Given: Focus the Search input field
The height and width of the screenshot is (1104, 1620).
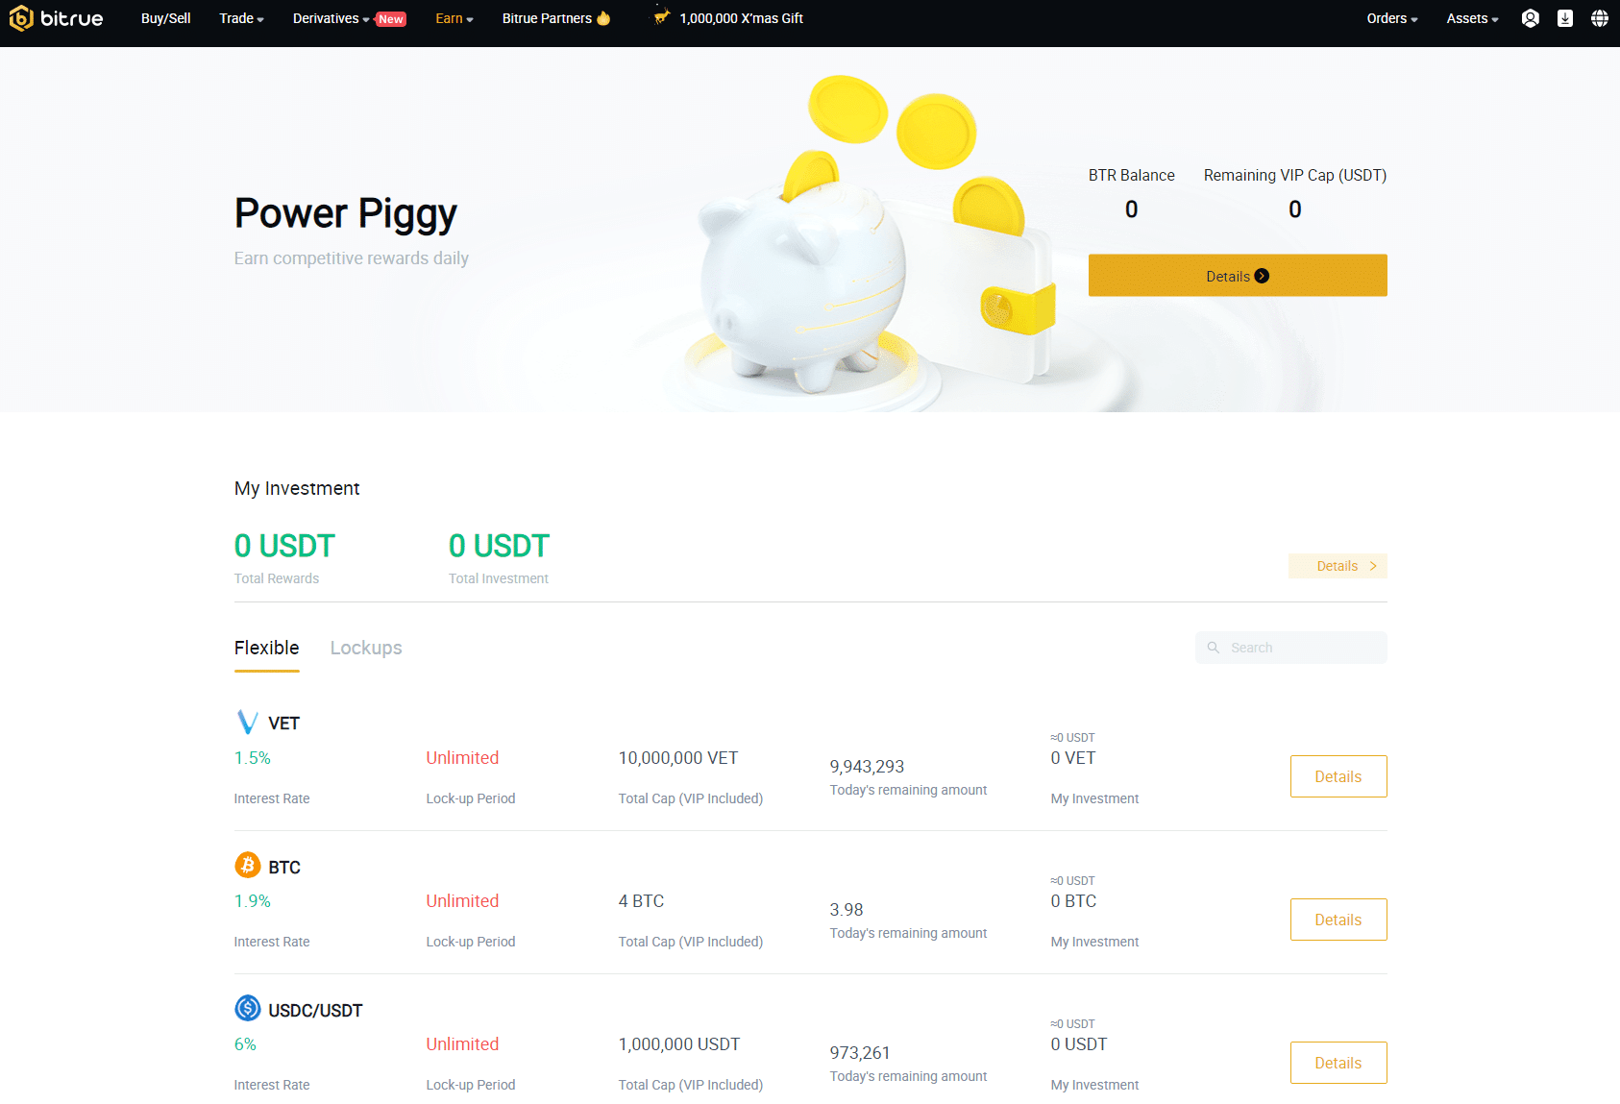Looking at the screenshot, I should 1291,648.
